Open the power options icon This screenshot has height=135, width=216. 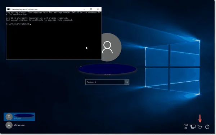coord(207,127)
